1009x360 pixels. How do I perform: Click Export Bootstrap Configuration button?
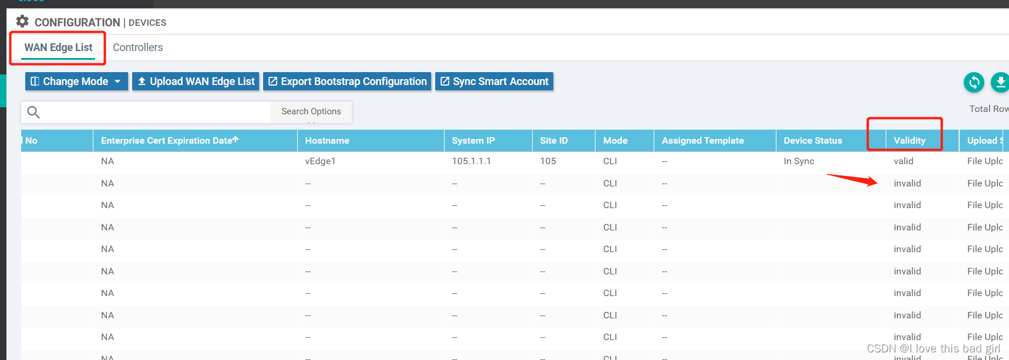(x=347, y=81)
